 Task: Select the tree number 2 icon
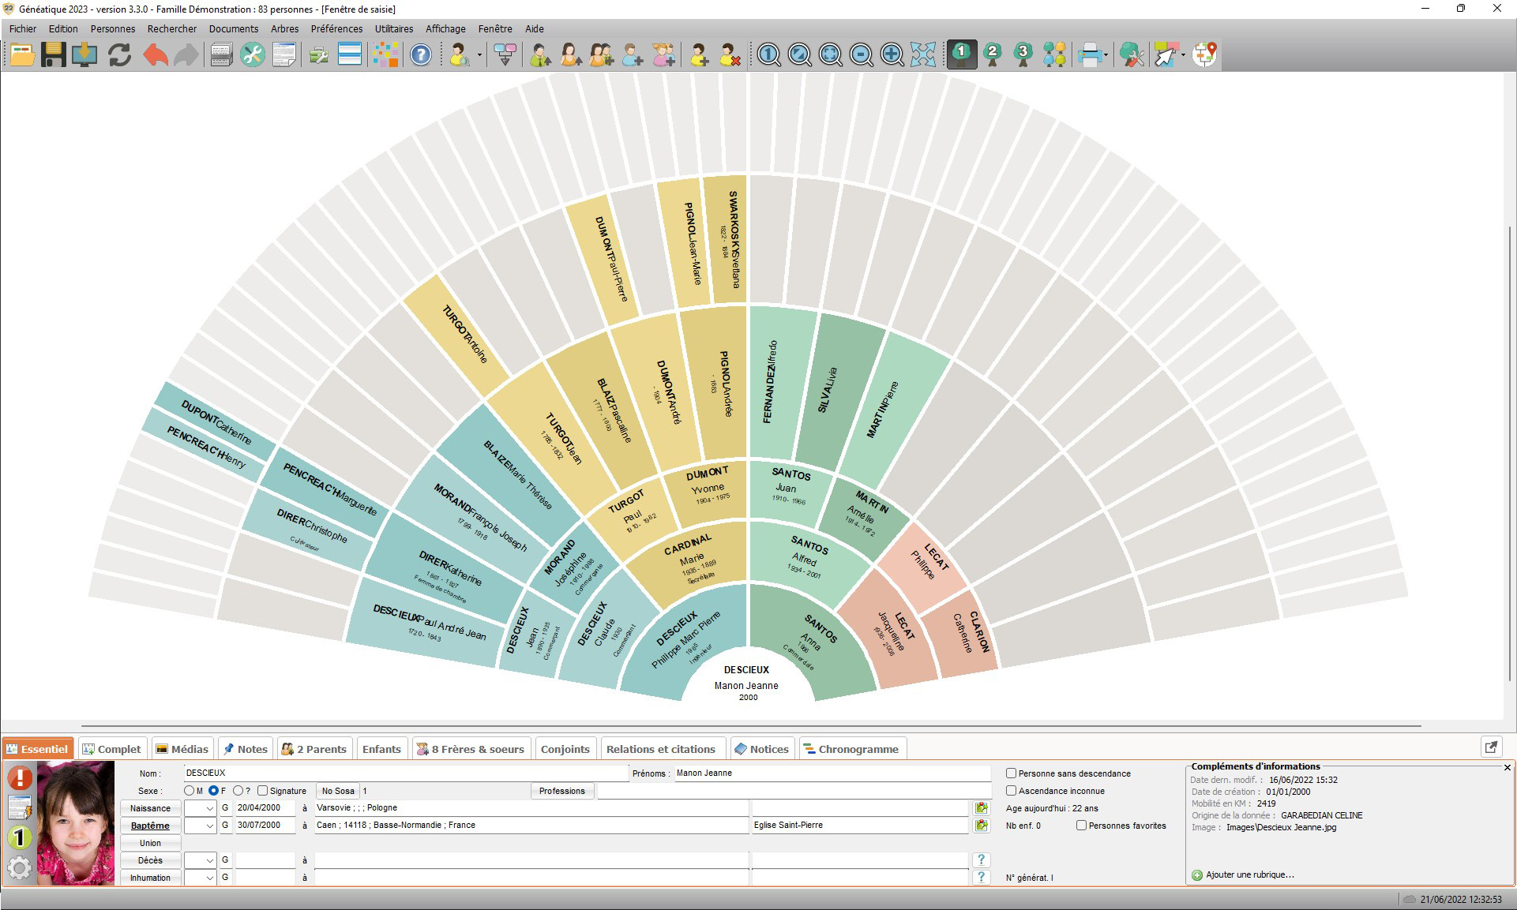993,54
